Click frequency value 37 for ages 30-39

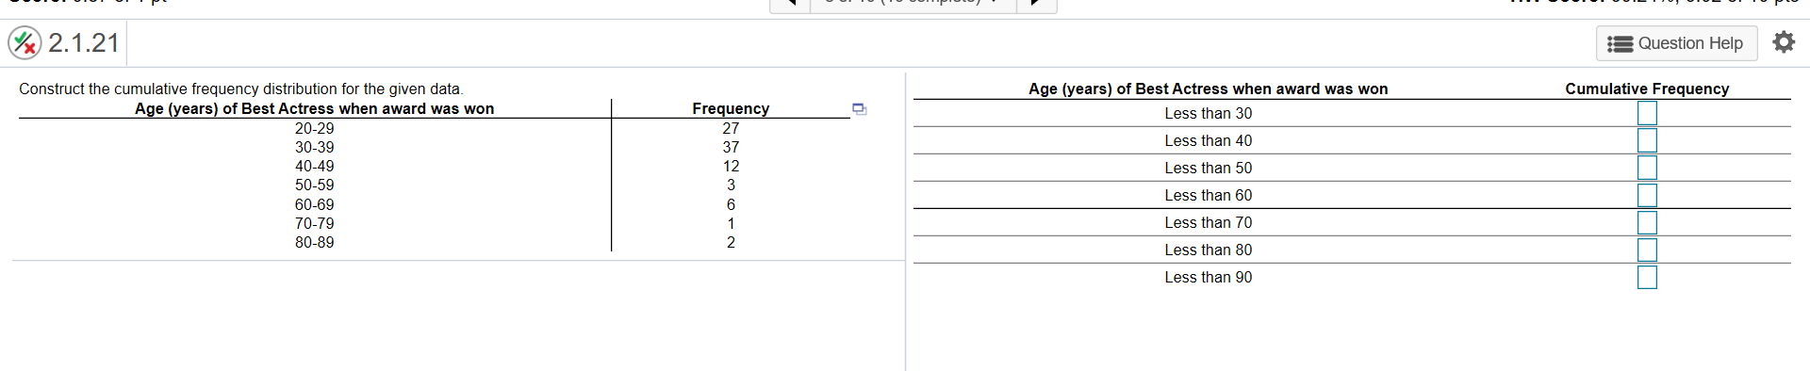(731, 147)
